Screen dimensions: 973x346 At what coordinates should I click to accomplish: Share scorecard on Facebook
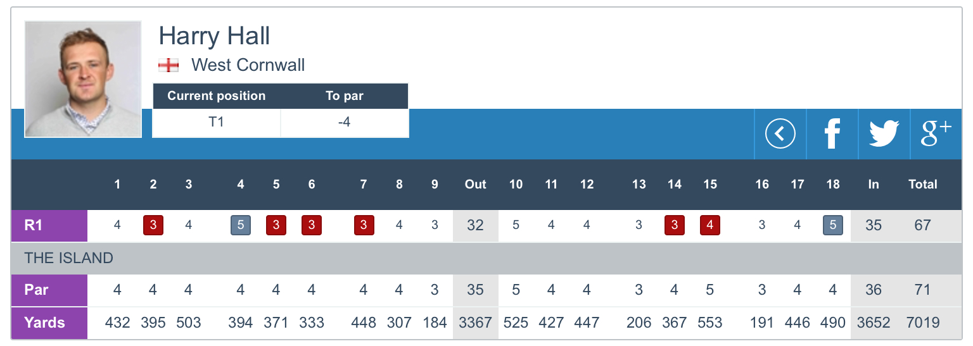pos(832,134)
